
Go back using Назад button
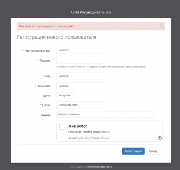[153, 151]
